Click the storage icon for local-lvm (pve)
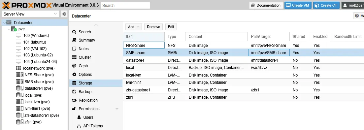The width and height of the screenshot is (364, 130). point(19,102)
